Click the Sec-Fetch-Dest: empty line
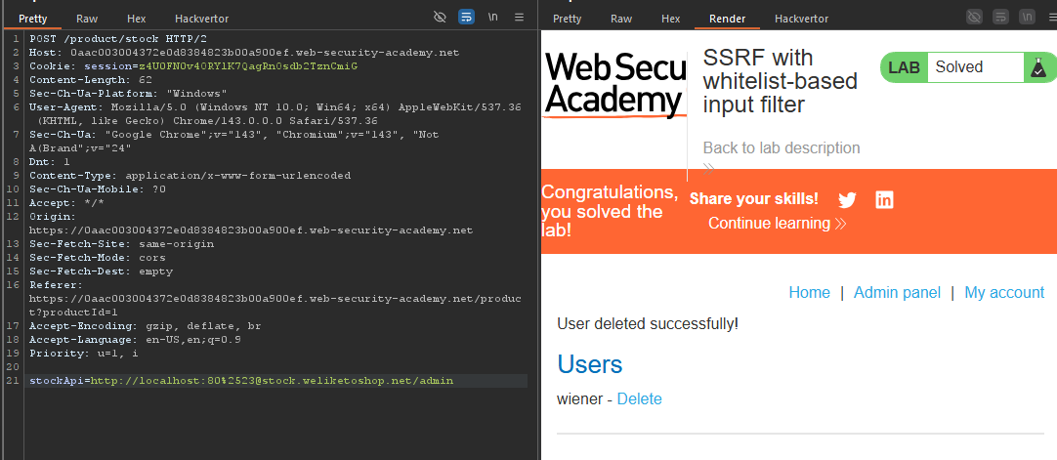1057x460 pixels. pos(102,271)
